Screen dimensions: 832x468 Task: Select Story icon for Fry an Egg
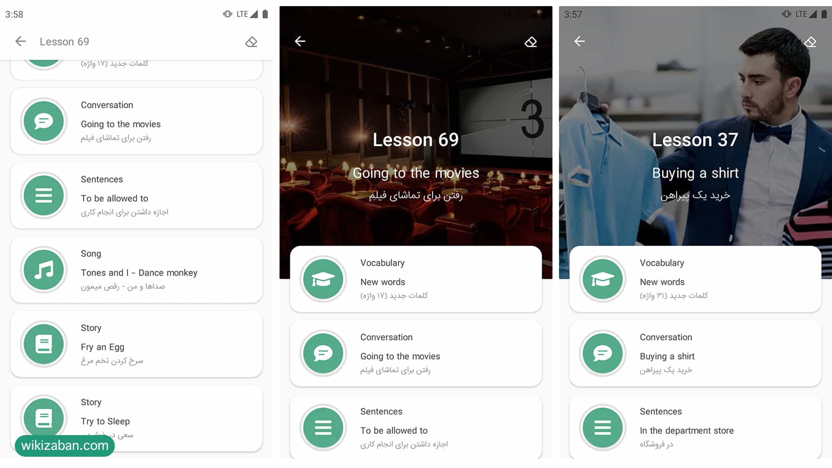44,344
